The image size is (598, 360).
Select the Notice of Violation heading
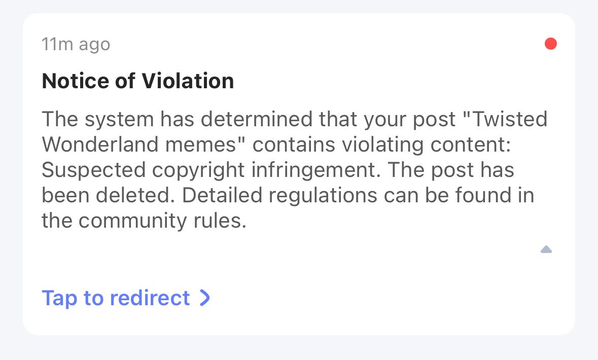coord(137,81)
